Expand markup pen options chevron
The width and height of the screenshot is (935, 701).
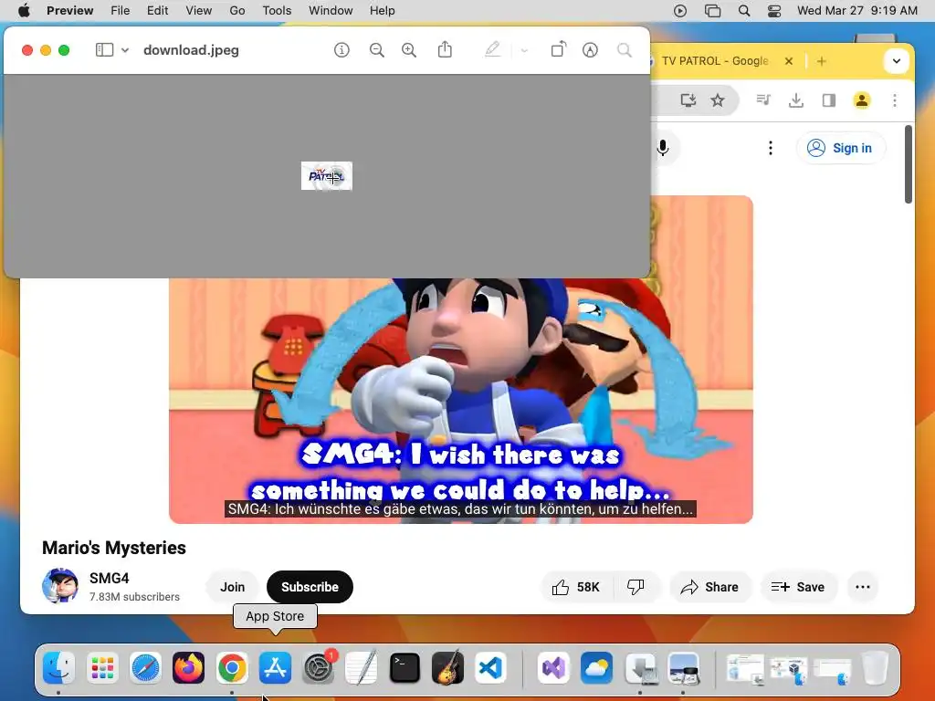[x=524, y=50]
